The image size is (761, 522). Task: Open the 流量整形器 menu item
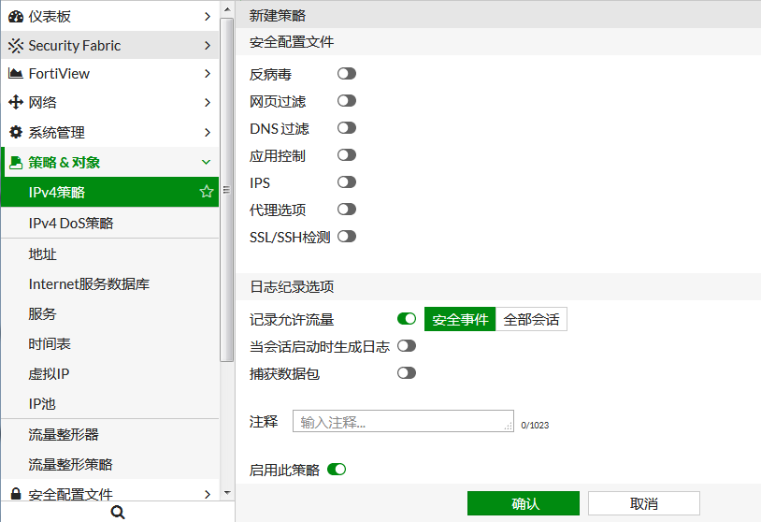click(110, 435)
